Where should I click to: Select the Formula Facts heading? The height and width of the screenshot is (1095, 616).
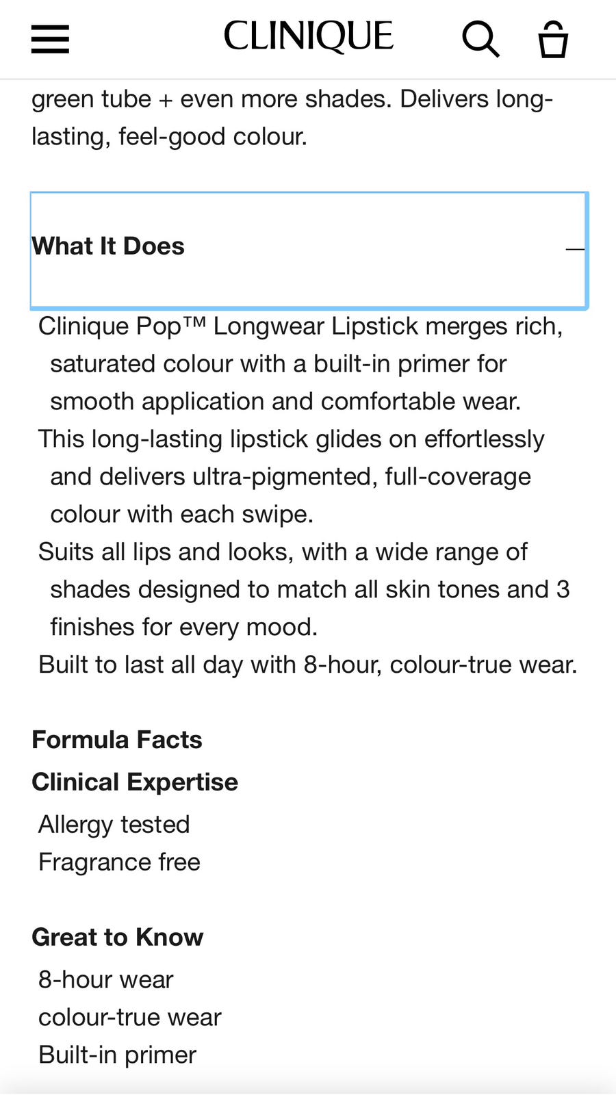tap(117, 740)
